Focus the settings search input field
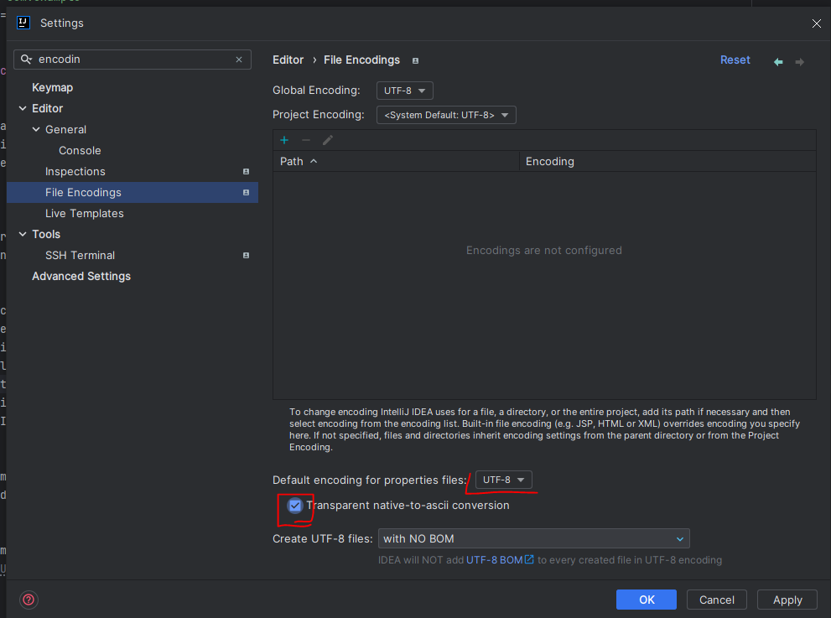Viewport: 831px width, 618px height. [132, 60]
